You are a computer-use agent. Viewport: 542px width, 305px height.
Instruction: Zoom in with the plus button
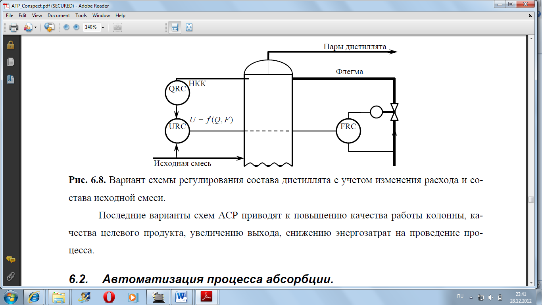(x=76, y=27)
